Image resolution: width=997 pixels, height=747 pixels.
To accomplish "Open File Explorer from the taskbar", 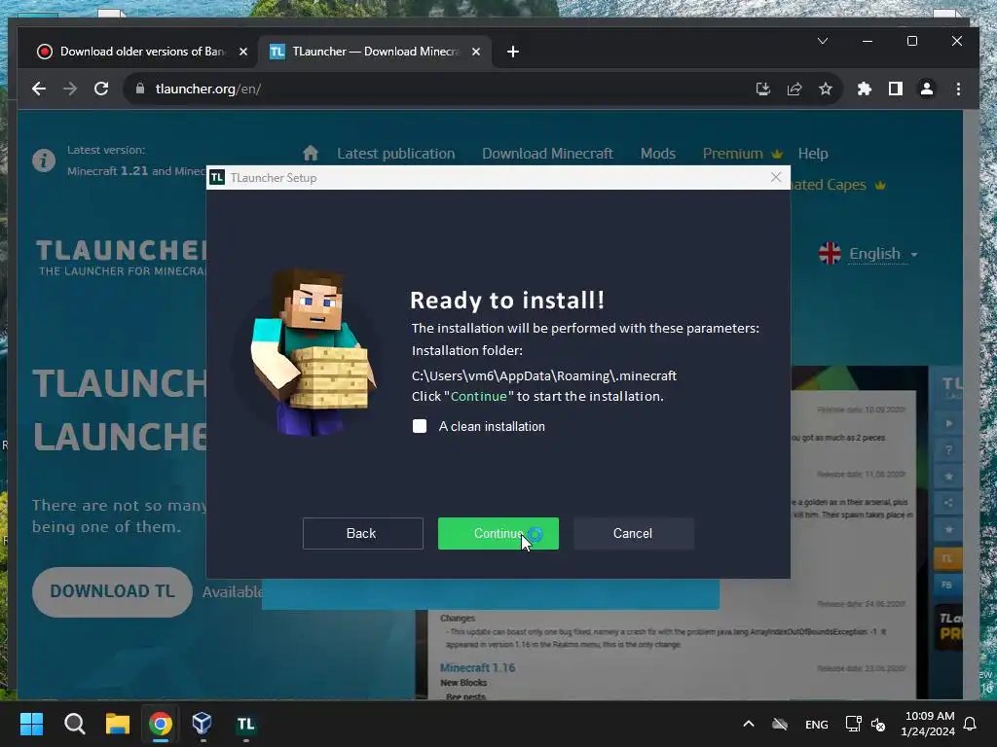I will click(x=118, y=724).
